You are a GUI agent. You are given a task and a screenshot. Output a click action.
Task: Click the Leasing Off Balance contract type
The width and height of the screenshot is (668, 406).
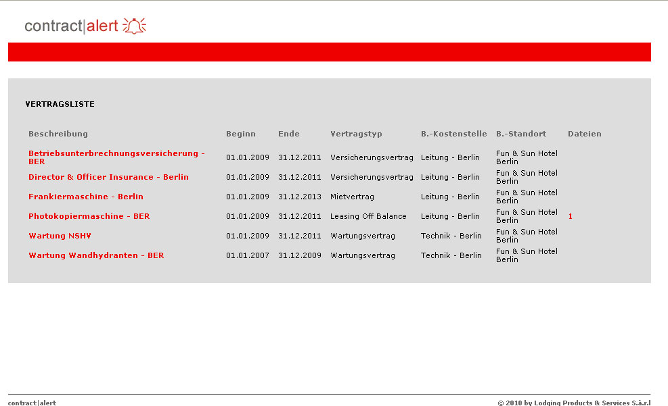(x=368, y=216)
